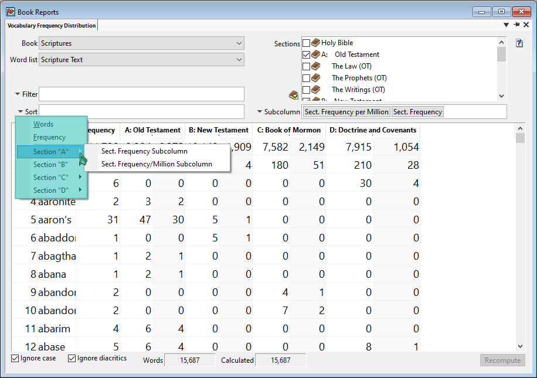Click the C: Book of Mormon column header
The height and width of the screenshot is (378, 537).
click(x=288, y=130)
